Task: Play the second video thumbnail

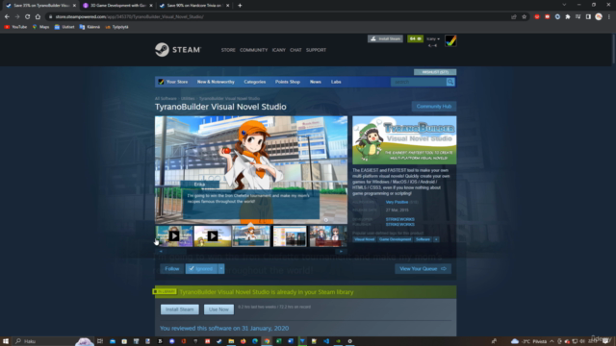Action: [213, 235]
